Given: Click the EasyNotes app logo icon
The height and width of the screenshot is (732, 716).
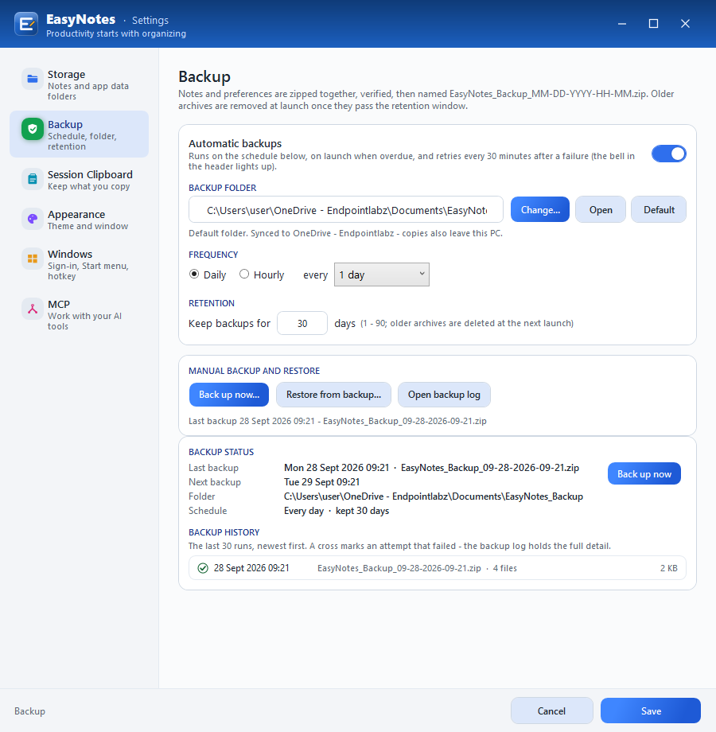Looking at the screenshot, I should pos(26,23).
